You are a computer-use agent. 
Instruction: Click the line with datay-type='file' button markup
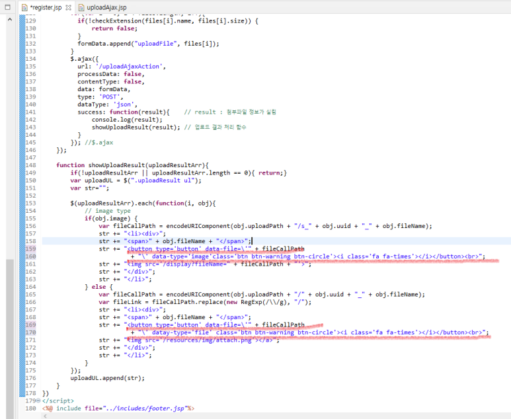pos(310,332)
